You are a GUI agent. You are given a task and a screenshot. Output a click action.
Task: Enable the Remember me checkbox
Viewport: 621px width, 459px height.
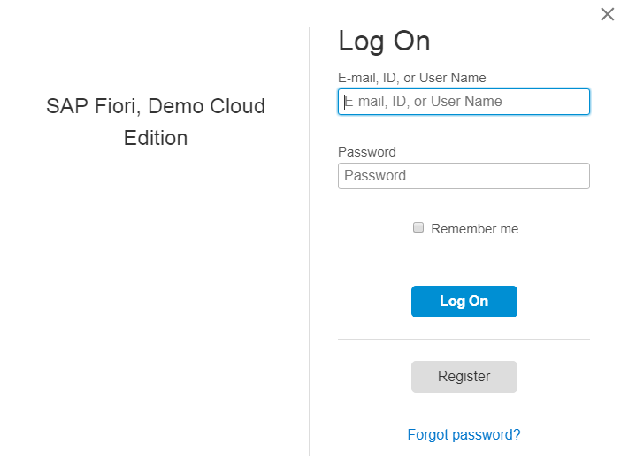click(x=418, y=228)
